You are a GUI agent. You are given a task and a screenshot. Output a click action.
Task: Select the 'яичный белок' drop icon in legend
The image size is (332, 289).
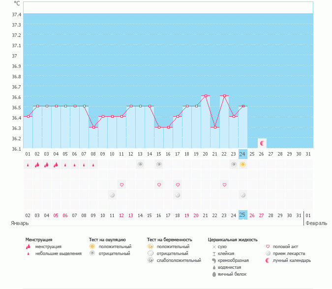[214, 274]
